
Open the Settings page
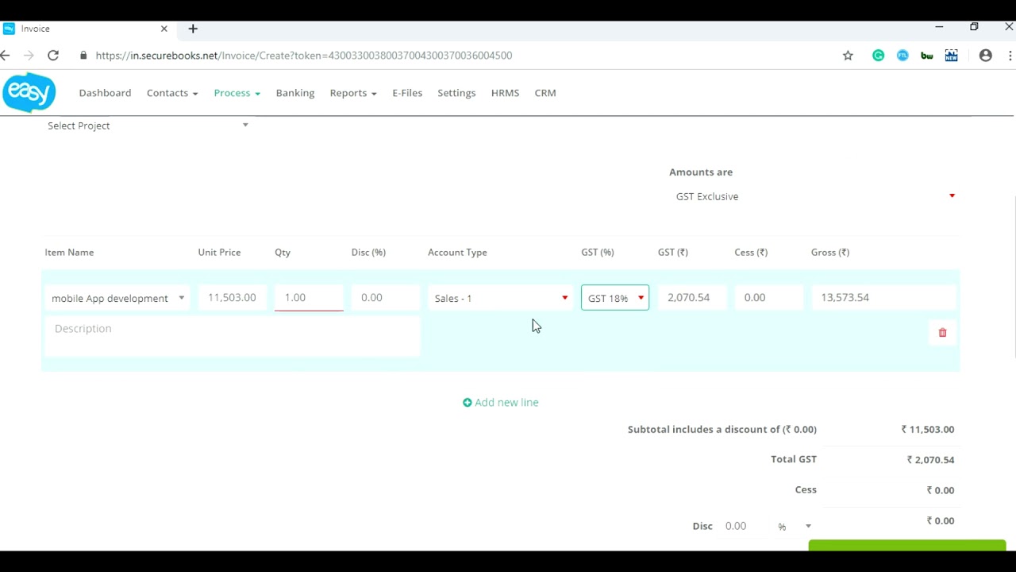[456, 93]
